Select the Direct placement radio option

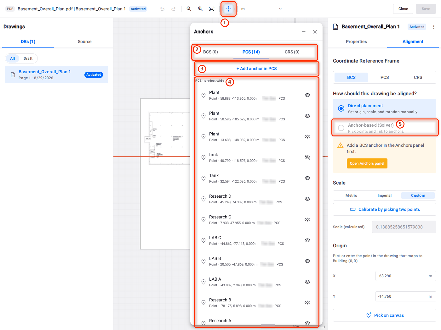(341, 108)
